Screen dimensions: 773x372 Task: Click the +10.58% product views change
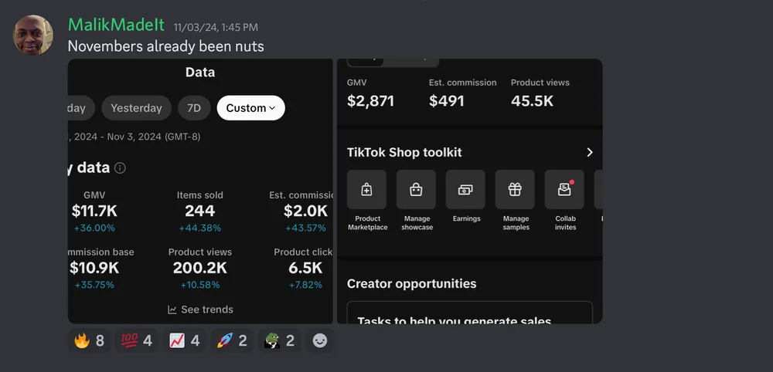pos(200,285)
